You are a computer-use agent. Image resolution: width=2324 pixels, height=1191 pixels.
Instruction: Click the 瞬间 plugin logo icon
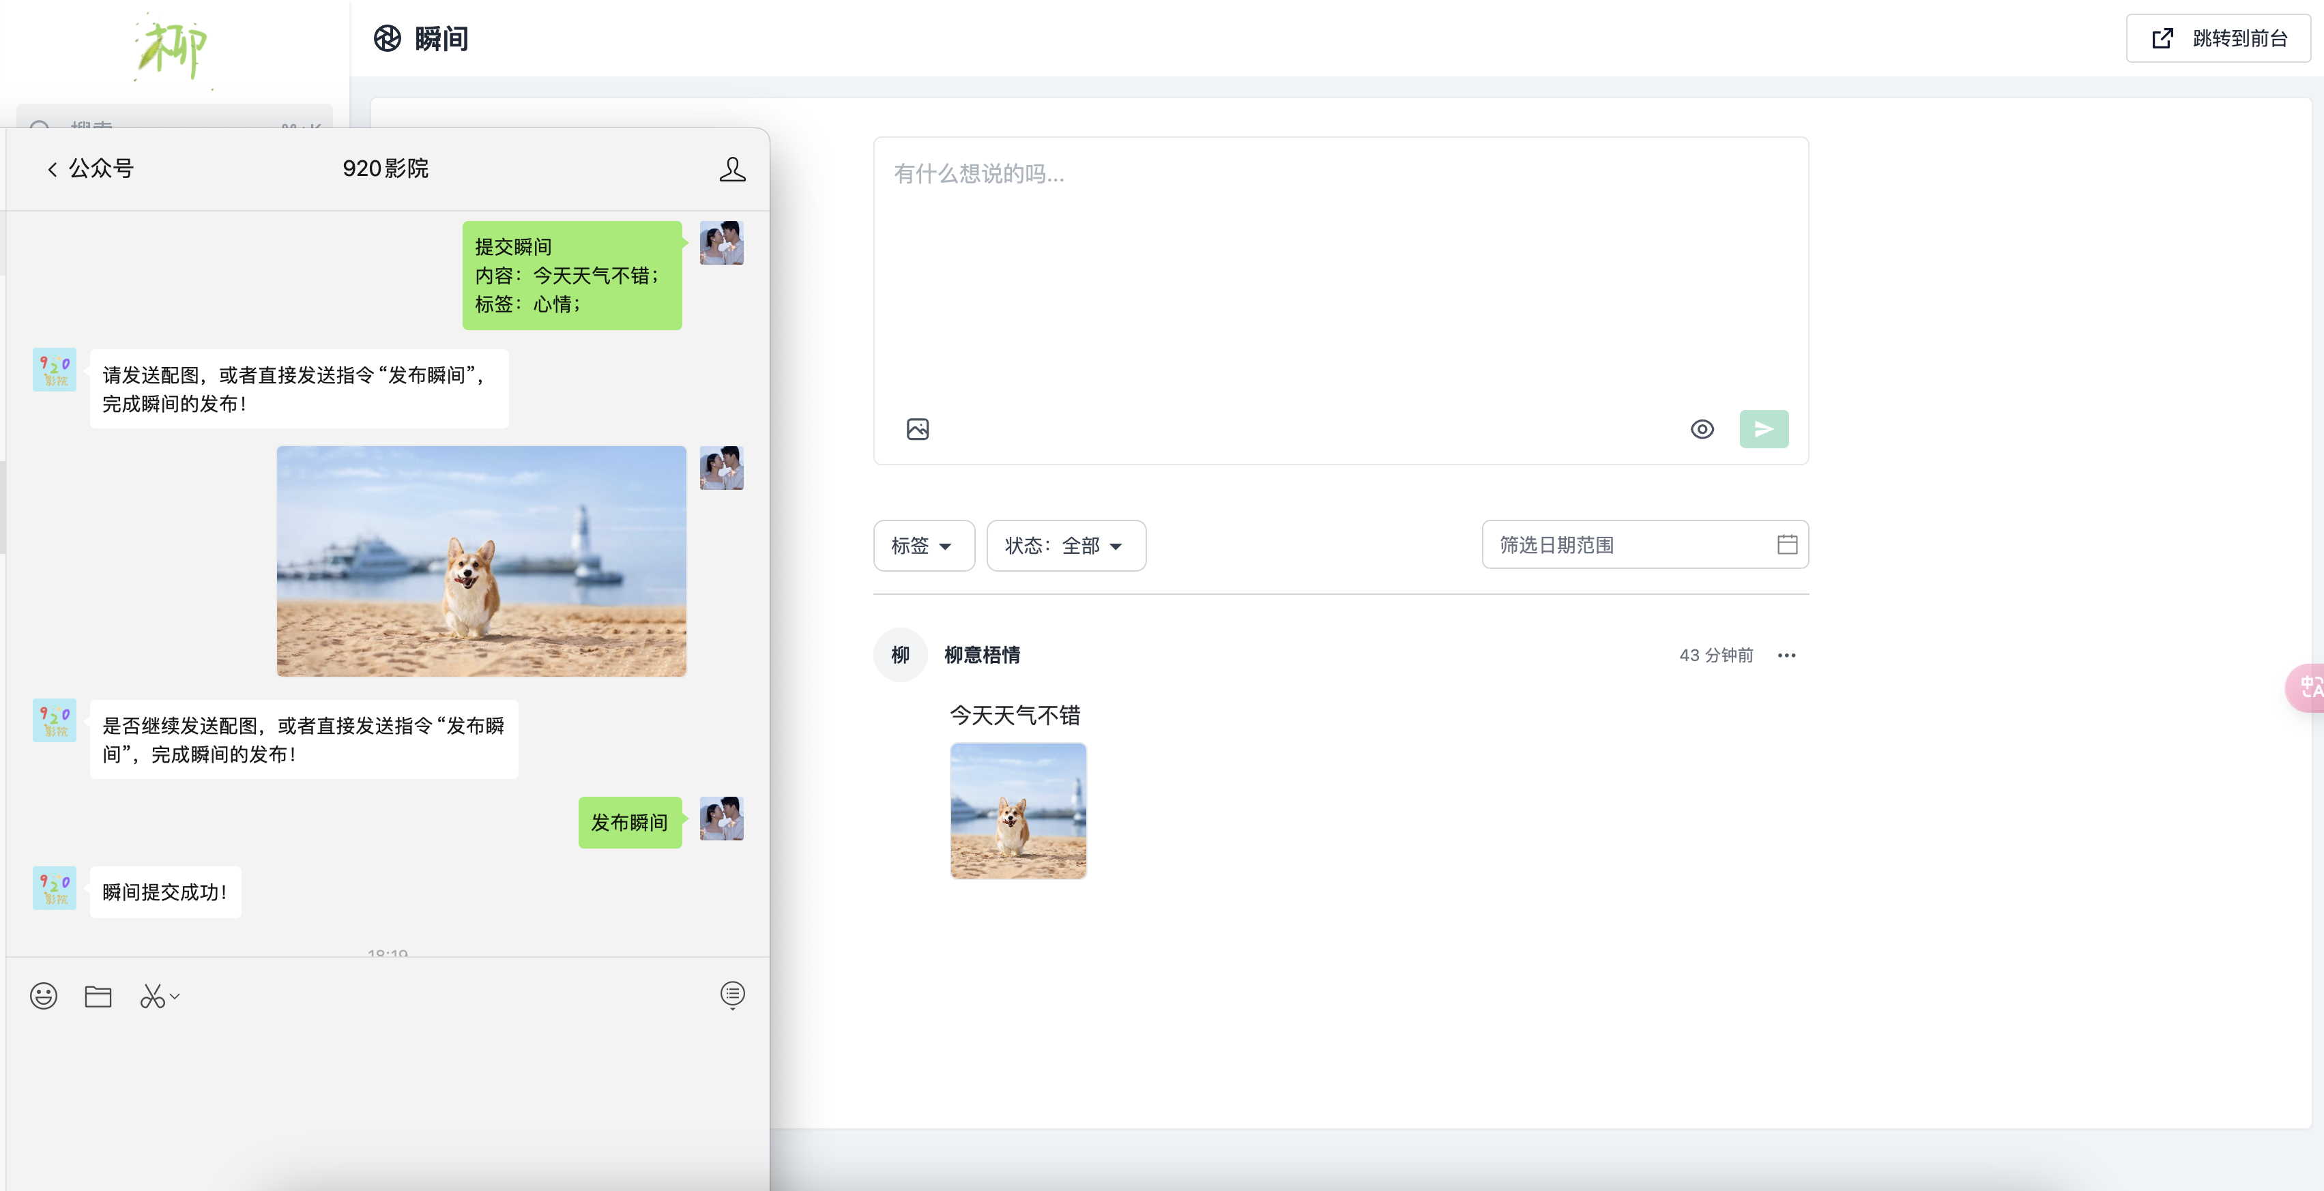pos(387,39)
